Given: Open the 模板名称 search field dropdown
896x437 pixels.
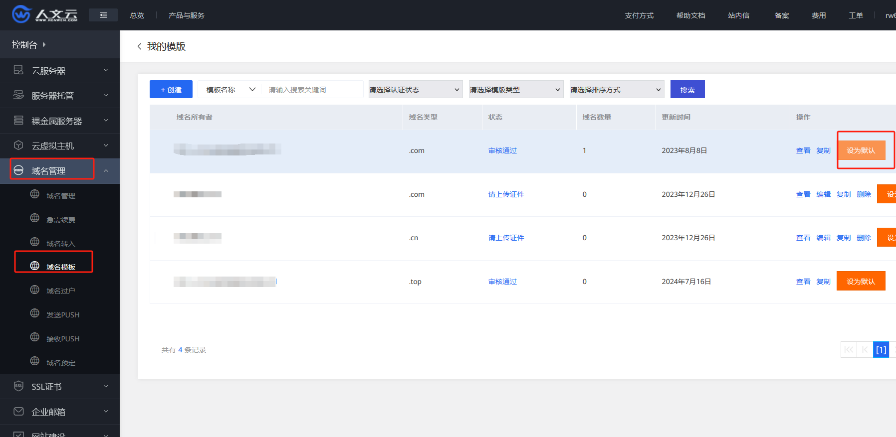Looking at the screenshot, I should (230, 90).
